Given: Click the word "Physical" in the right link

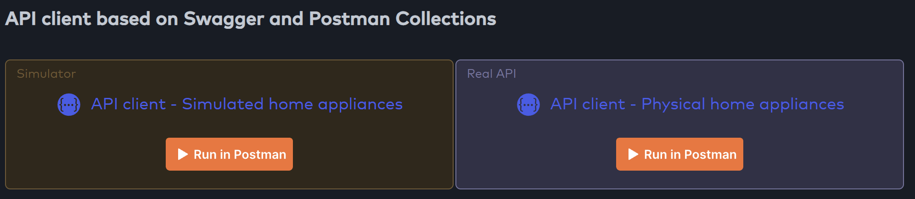Looking at the screenshot, I should pyautogui.click(x=673, y=104).
